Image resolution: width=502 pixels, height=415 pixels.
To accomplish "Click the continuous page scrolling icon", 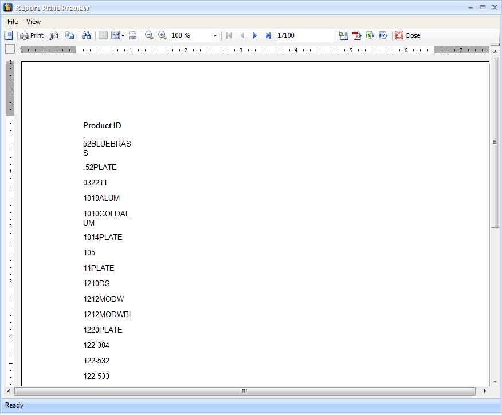I will 132,35.
